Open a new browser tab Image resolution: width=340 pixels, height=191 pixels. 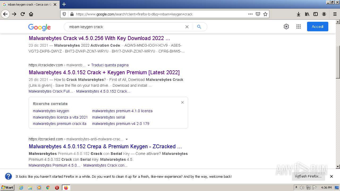pyautogui.click(x=64, y=4)
